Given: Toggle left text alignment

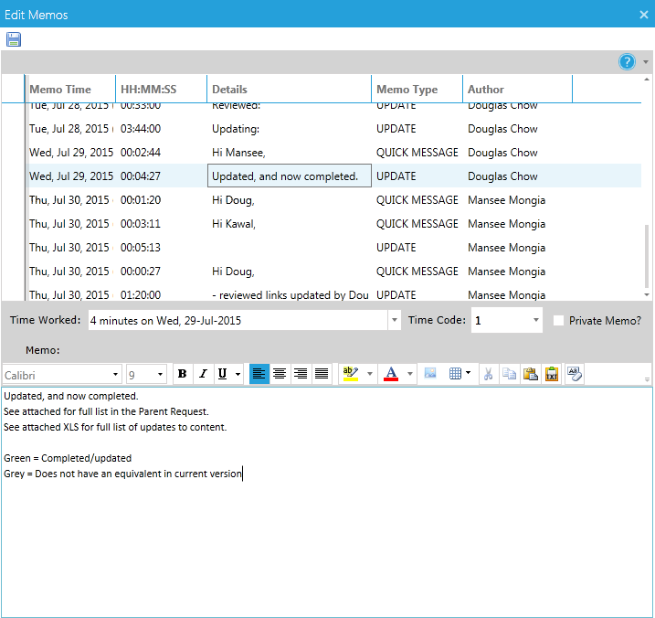Looking at the screenshot, I should click(259, 374).
